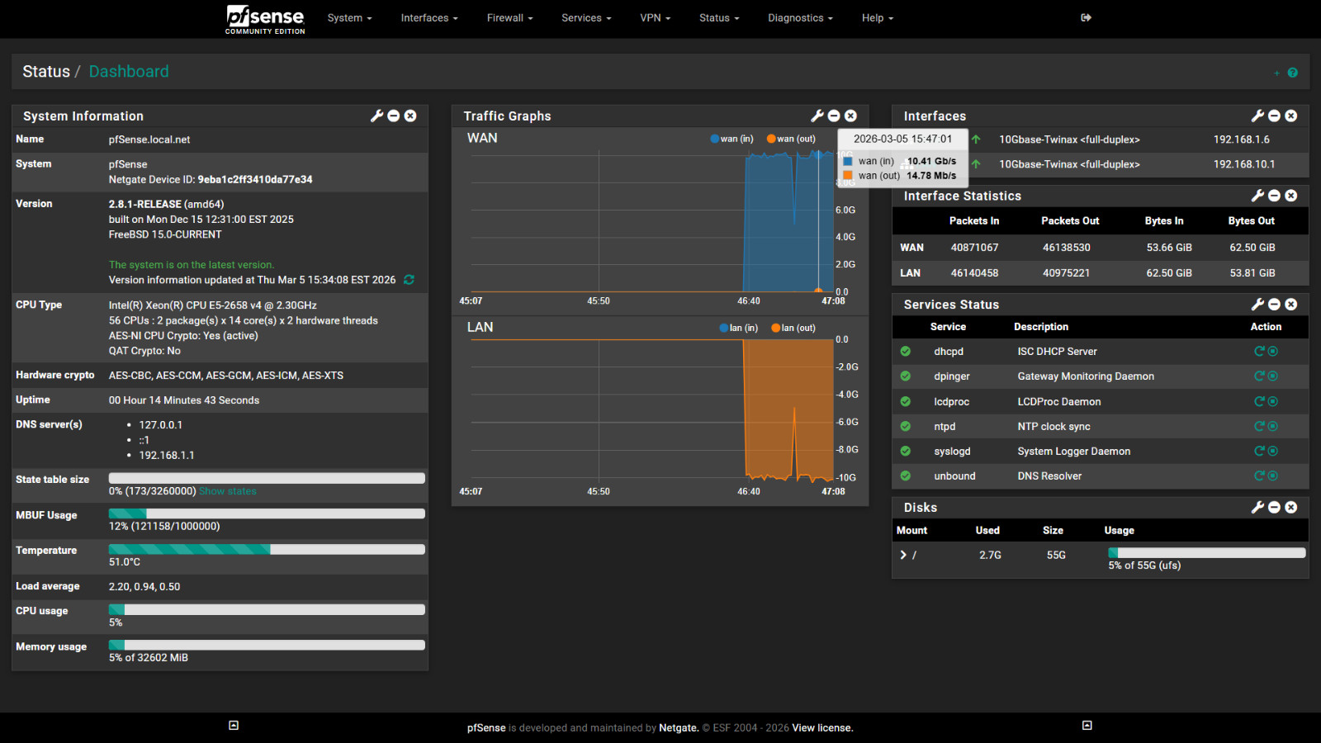1321x743 pixels.
Task: Open the Firewall dropdown menu
Action: tap(509, 18)
